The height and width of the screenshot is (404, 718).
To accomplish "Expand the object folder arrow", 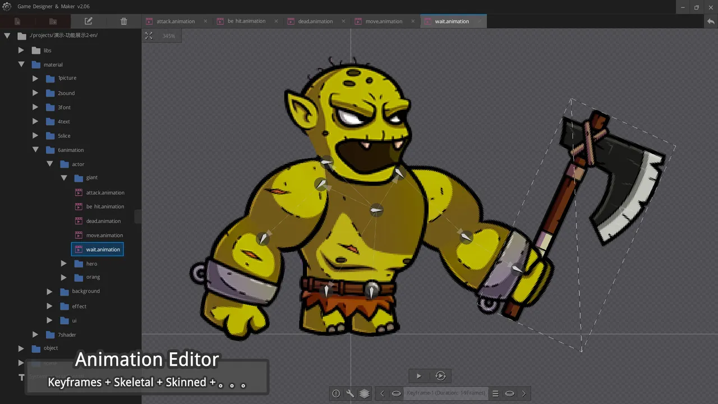I will (21, 348).
